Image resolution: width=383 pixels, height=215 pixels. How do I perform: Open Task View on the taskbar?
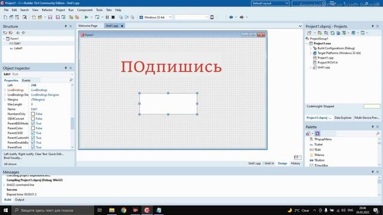tap(99, 210)
